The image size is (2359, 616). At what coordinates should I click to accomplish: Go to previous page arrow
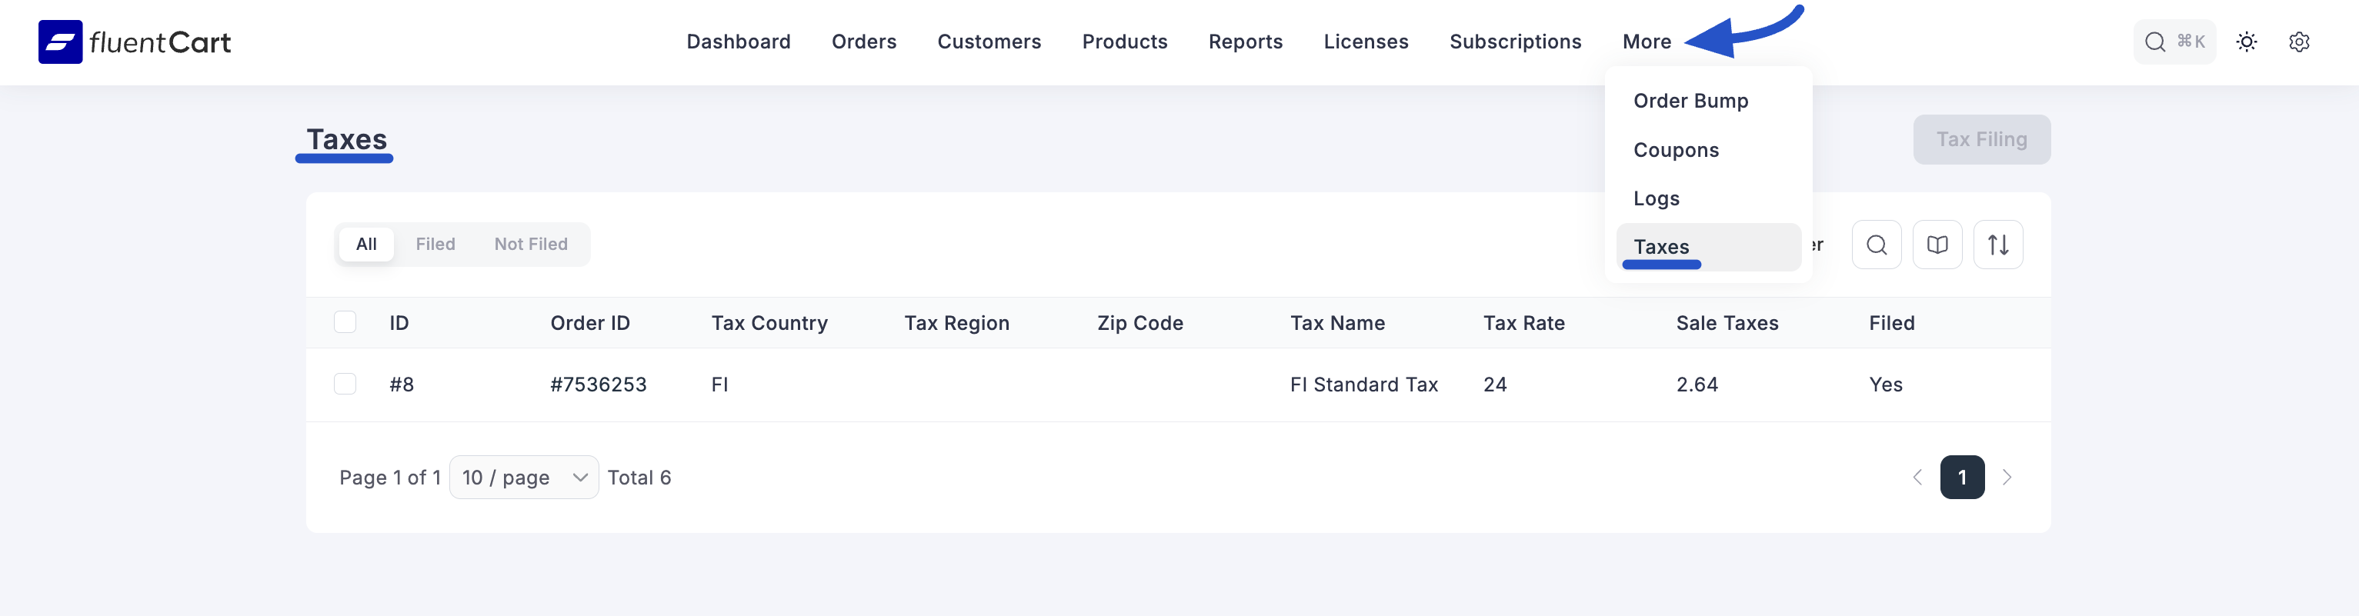tap(1917, 477)
